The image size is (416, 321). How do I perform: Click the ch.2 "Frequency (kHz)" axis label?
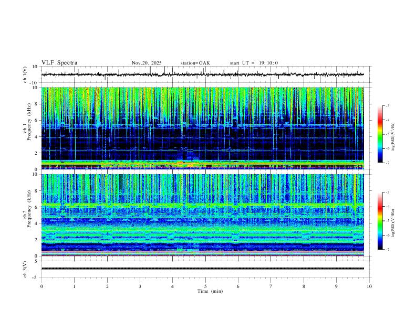29,209
